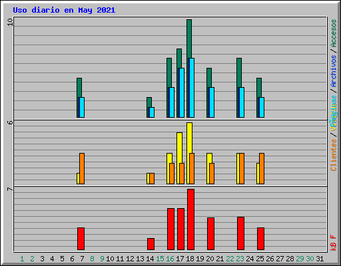Click the green Accesos bar for day 16

[169, 72]
